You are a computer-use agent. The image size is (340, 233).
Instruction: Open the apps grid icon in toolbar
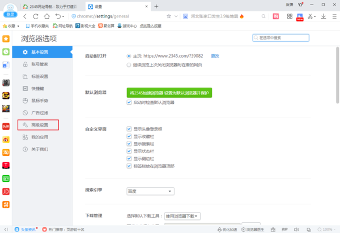pos(290,16)
